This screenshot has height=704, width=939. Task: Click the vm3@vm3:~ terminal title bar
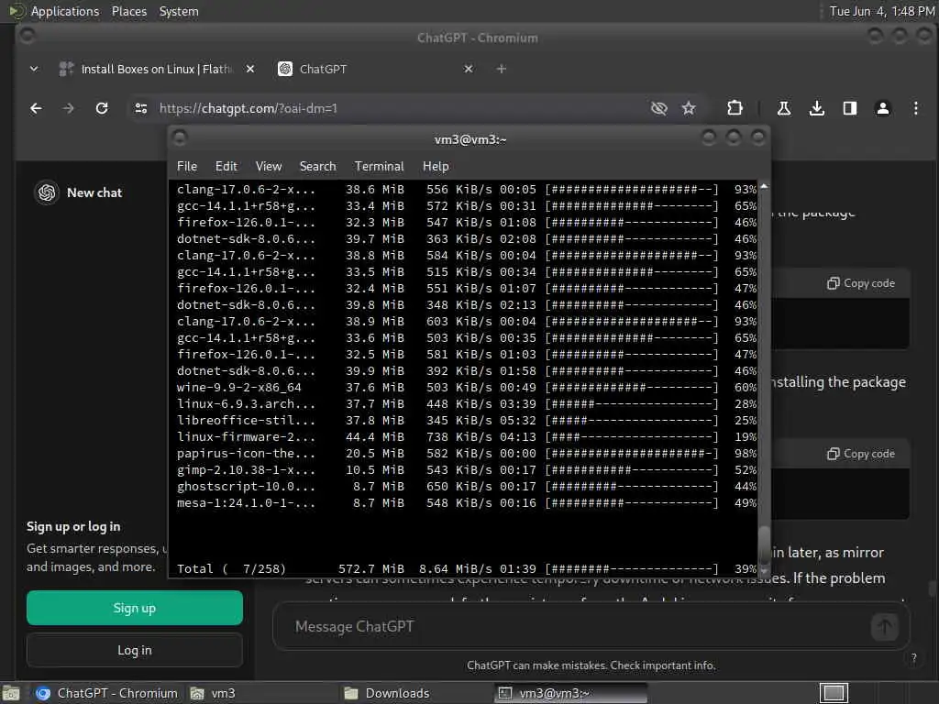(470, 139)
